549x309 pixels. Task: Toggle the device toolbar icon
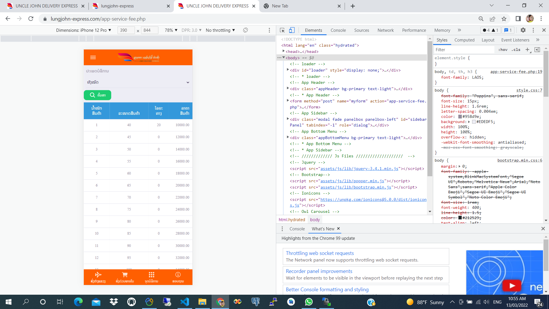point(292,30)
